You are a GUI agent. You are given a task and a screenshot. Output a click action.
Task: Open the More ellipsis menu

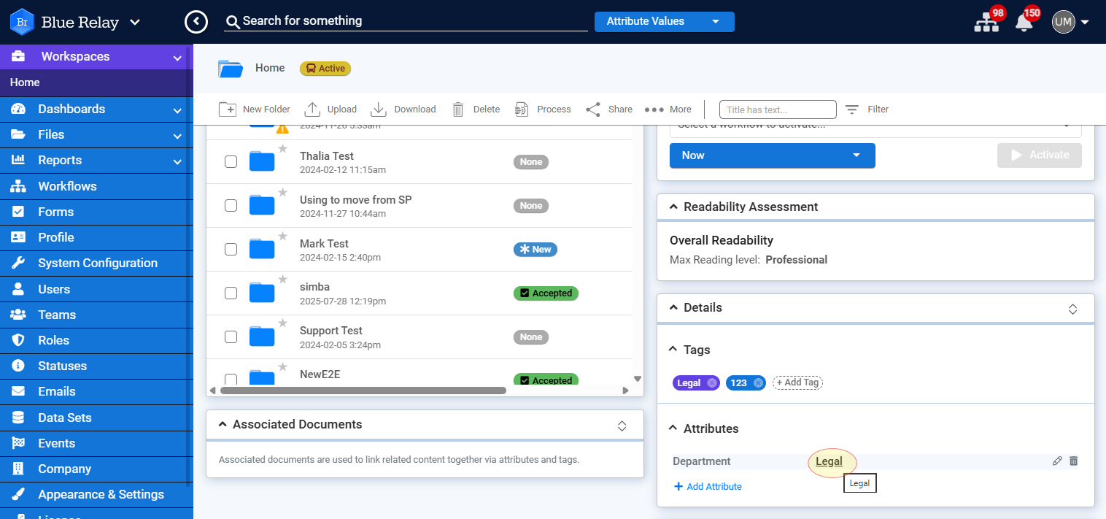654,109
